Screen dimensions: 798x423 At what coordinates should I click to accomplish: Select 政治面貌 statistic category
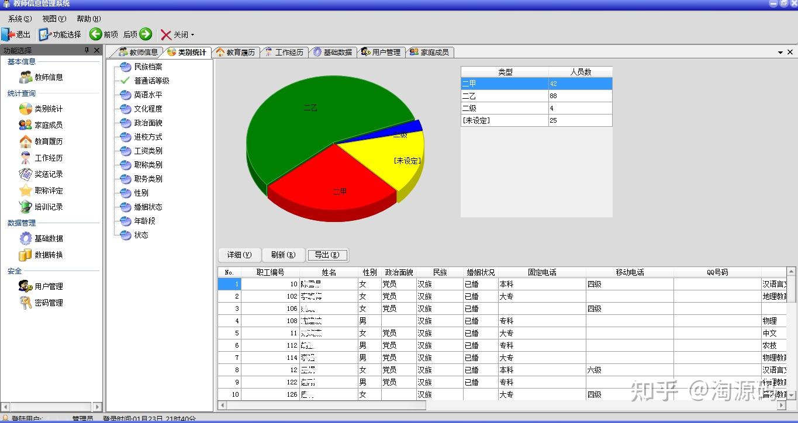148,123
